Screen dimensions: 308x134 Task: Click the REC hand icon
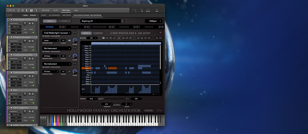coord(157,110)
